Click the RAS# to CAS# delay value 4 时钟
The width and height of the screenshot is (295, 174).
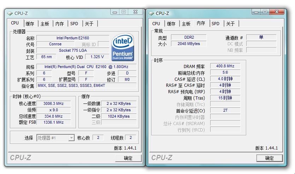coord(225,85)
